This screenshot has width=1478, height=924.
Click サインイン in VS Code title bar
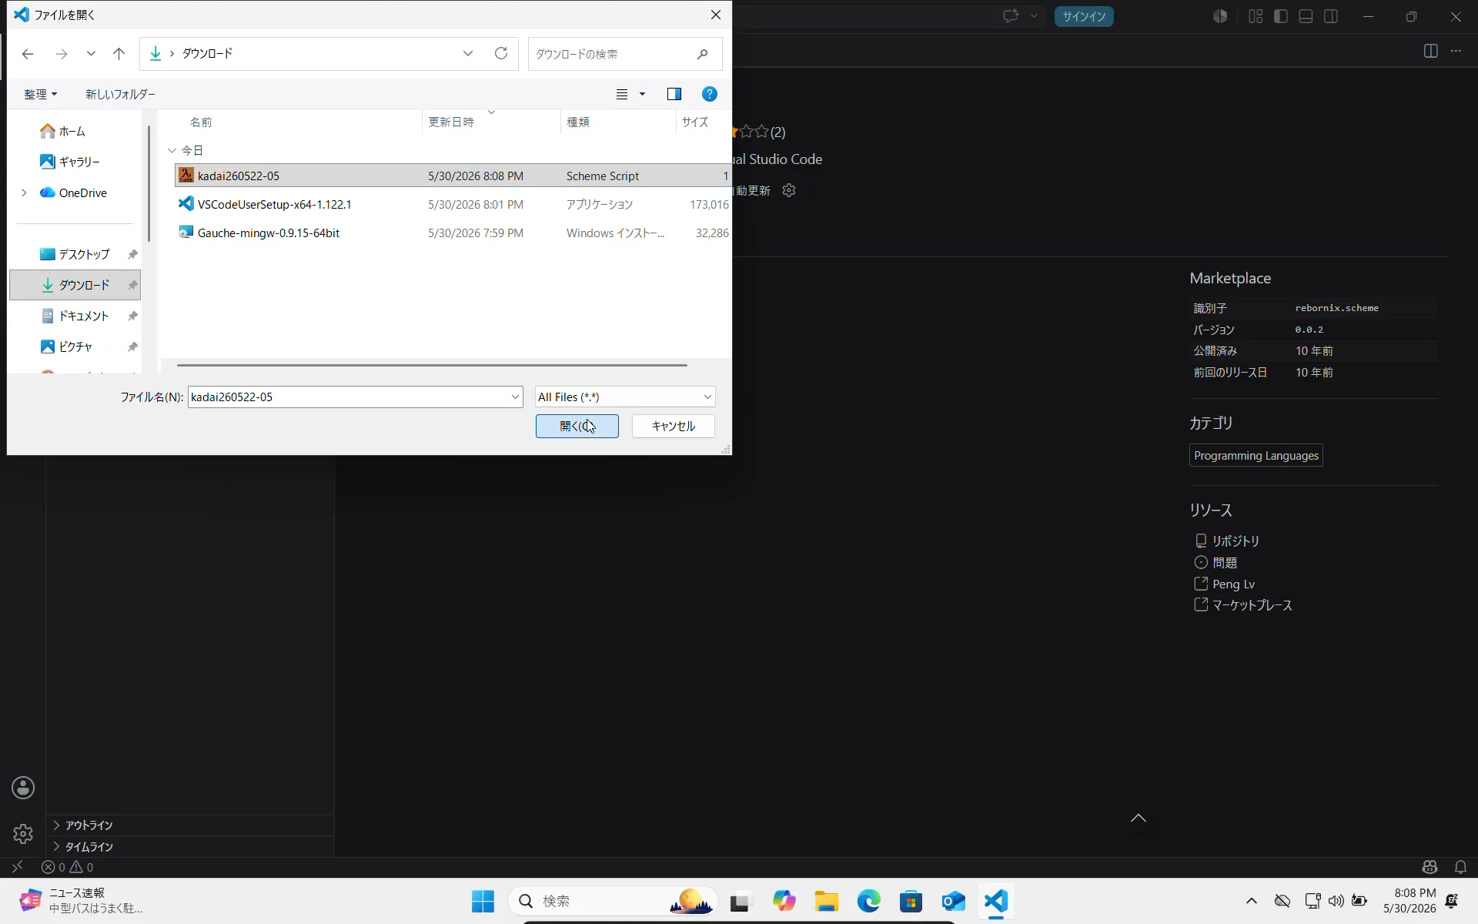(1084, 16)
